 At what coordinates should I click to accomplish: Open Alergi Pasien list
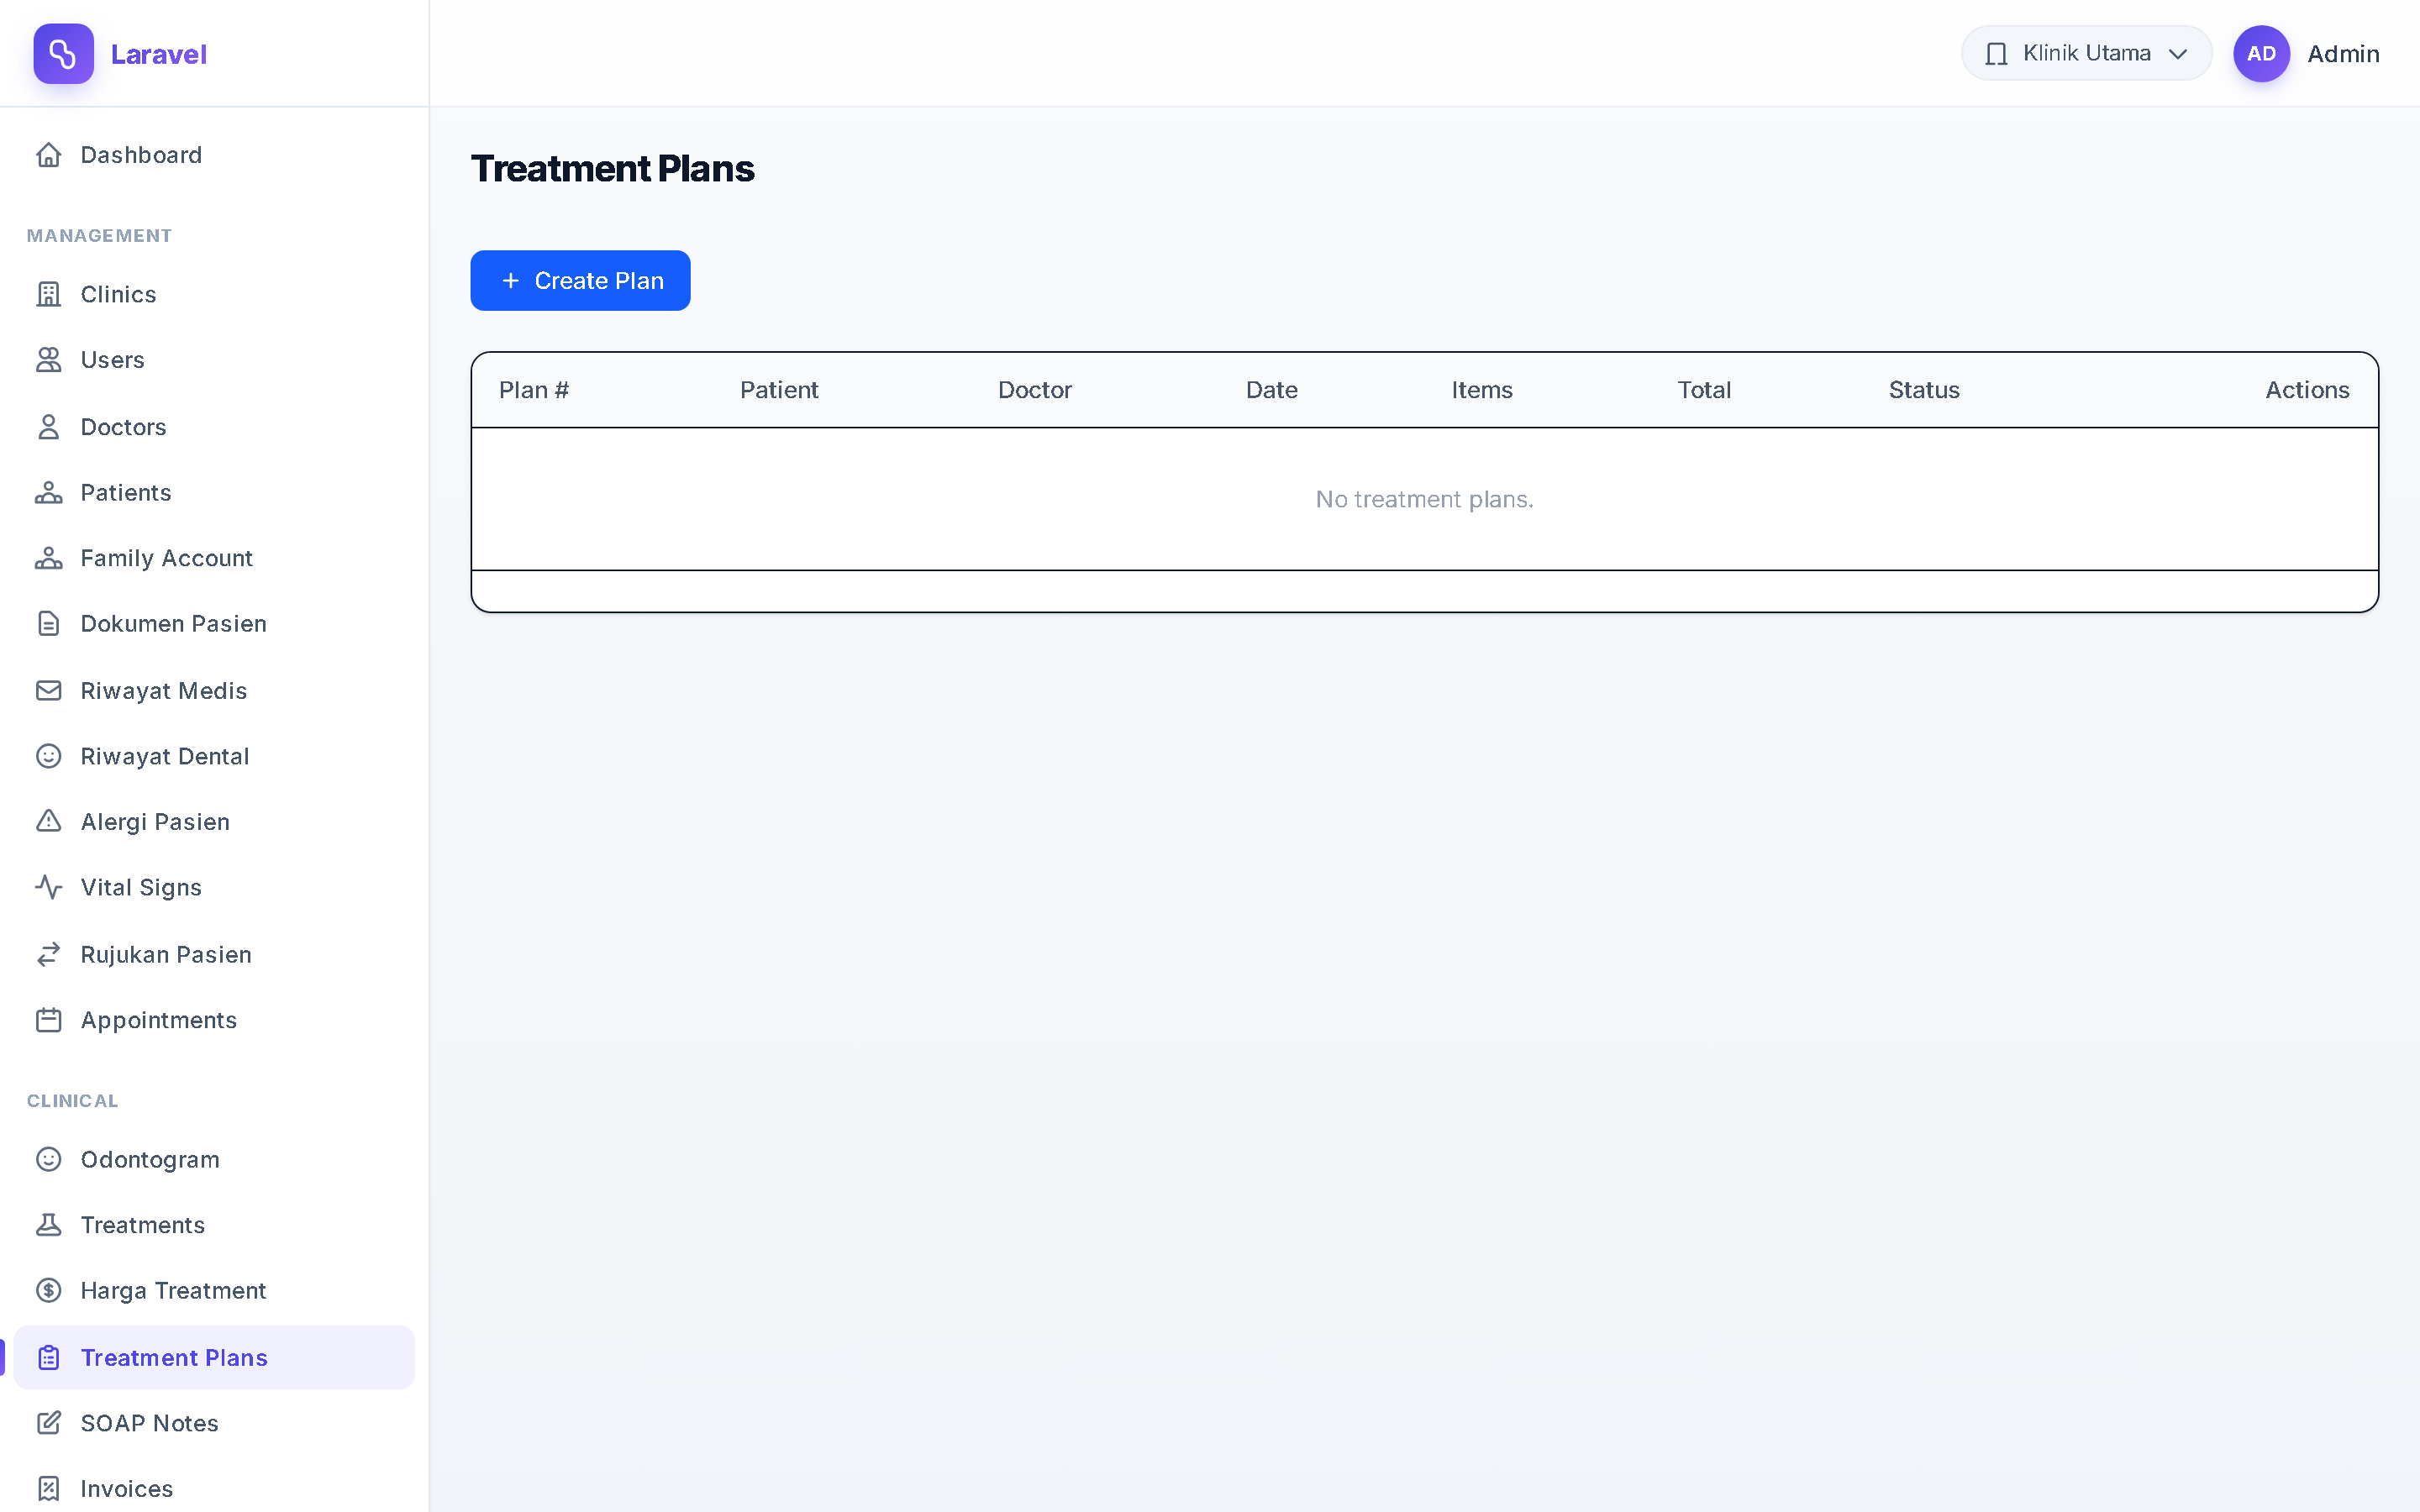pyautogui.click(x=214, y=822)
